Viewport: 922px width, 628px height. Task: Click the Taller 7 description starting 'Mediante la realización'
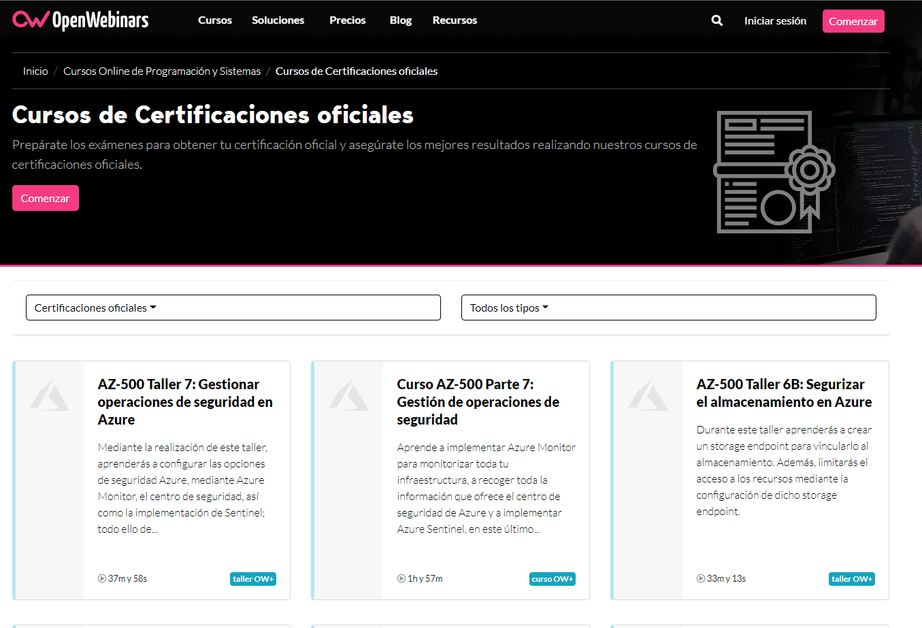(182, 488)
